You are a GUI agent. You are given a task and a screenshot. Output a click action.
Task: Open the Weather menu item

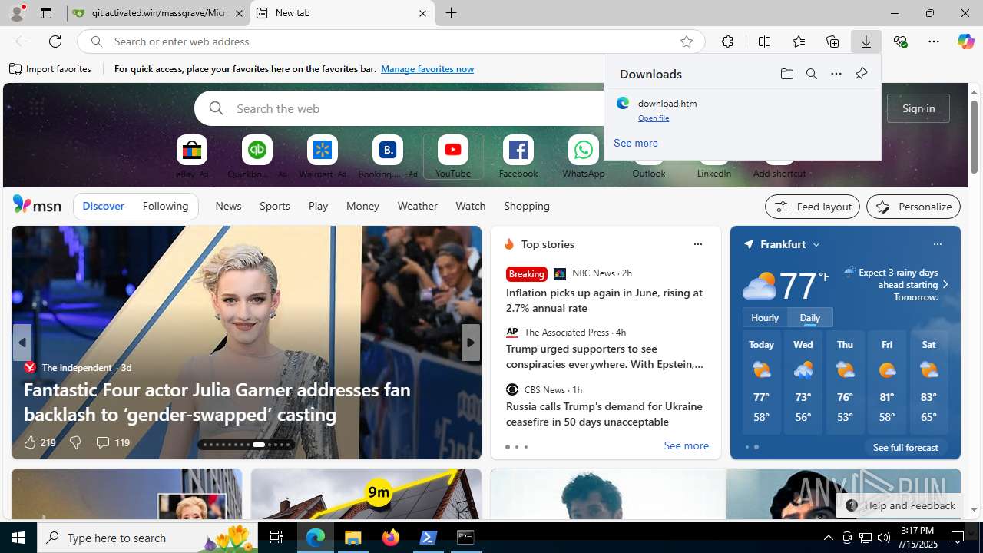click(x=417, y=206)
